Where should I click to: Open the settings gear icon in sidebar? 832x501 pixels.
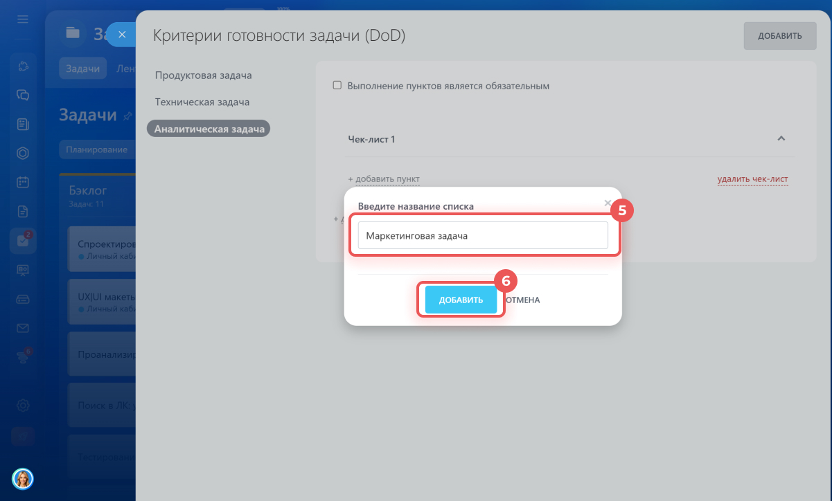(x=23, y=406)
